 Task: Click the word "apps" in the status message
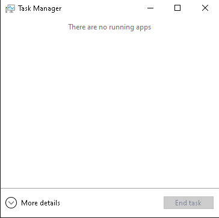tap(143, 27)
